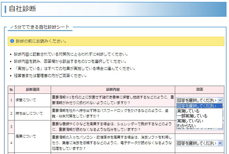This screenshot has width=229, height=154.
Task: Click the 回答 column header
Action: click(x=199, y=89)
